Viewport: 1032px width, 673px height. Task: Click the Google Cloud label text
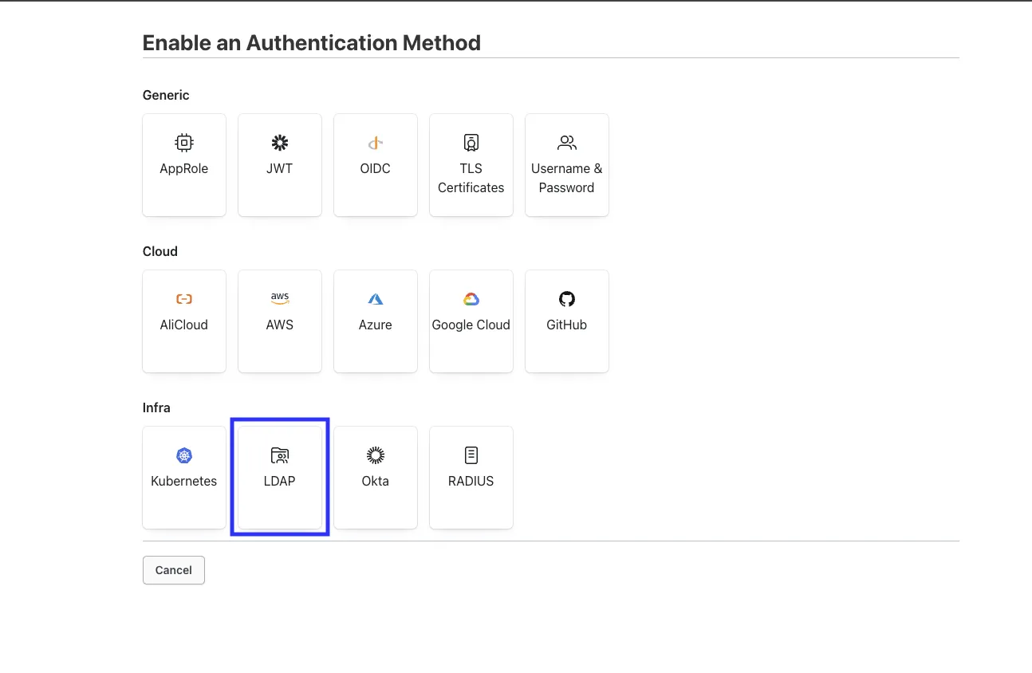[x=471, y=325]
